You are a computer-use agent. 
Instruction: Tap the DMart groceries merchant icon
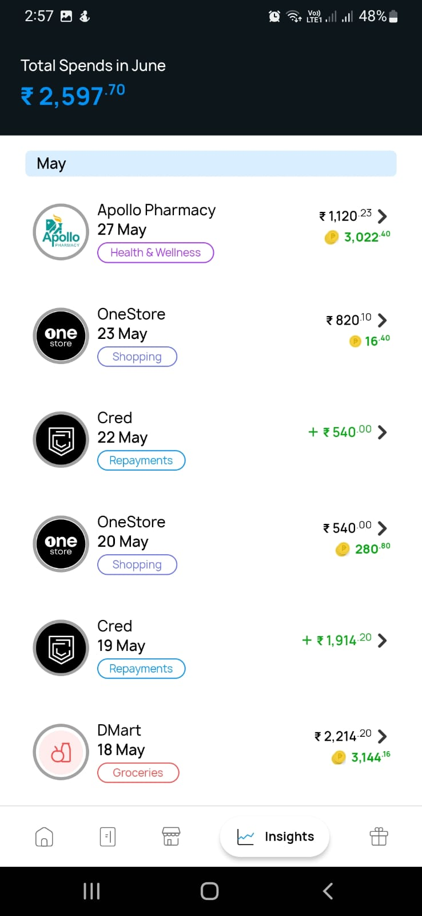61,752
